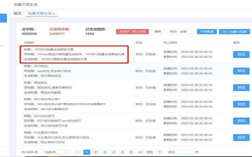The image size is (252, 157).
Task: Preview the 什么是SEO优化 row article
Action: (x=241, y=138)
